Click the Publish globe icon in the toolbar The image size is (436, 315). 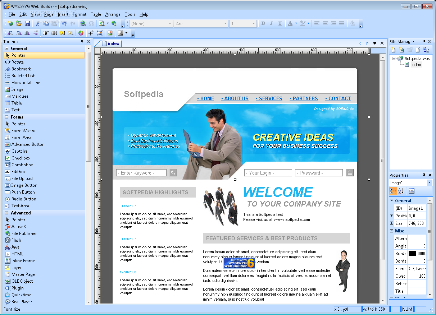click(114, 23)
